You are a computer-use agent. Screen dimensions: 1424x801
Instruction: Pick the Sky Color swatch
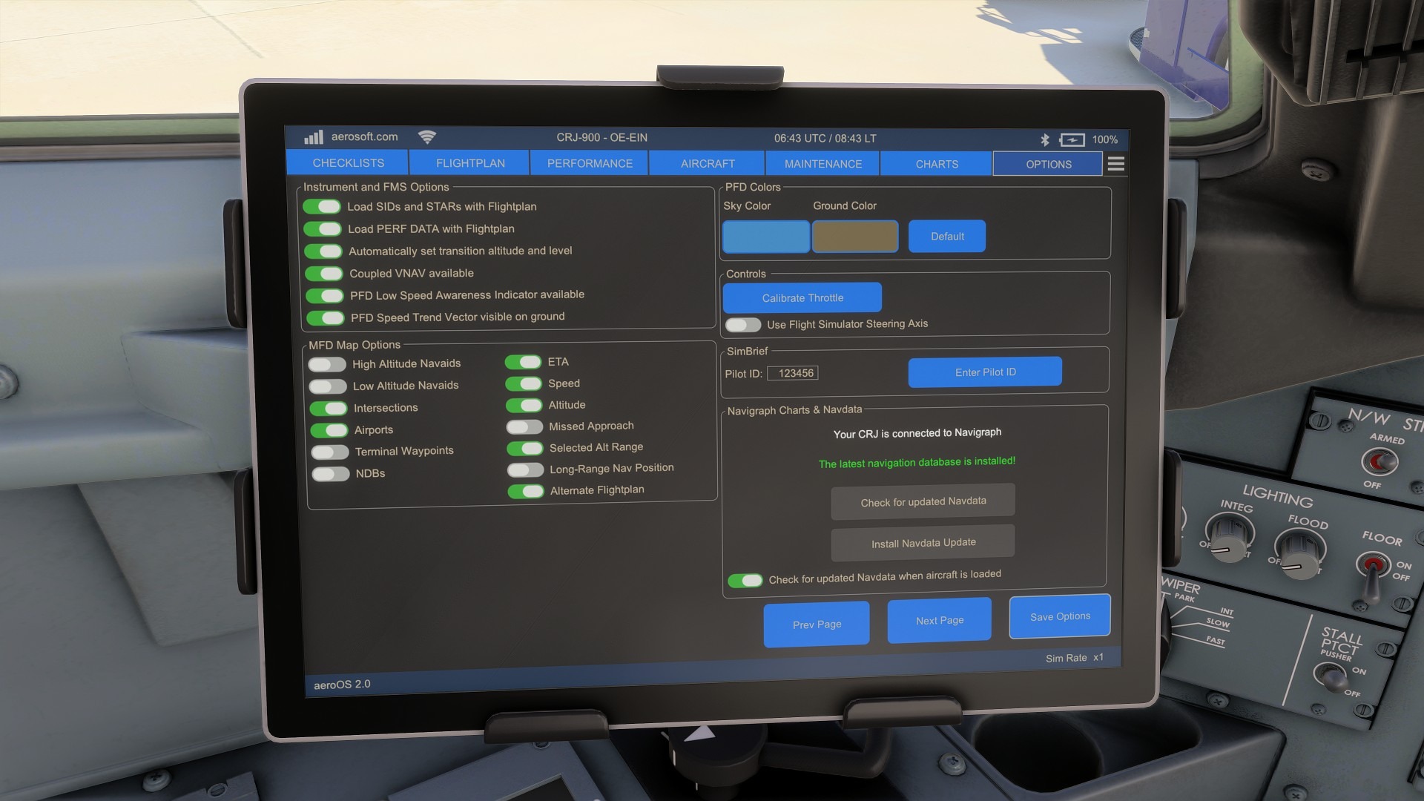pos(765,237)
